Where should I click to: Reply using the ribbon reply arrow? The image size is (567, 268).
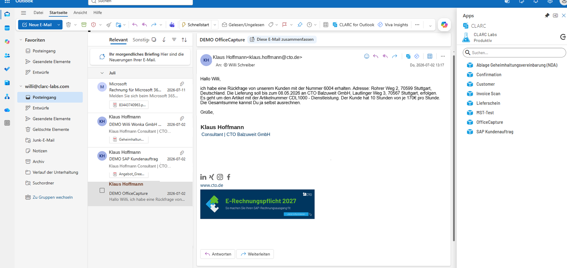pos(135,25)
